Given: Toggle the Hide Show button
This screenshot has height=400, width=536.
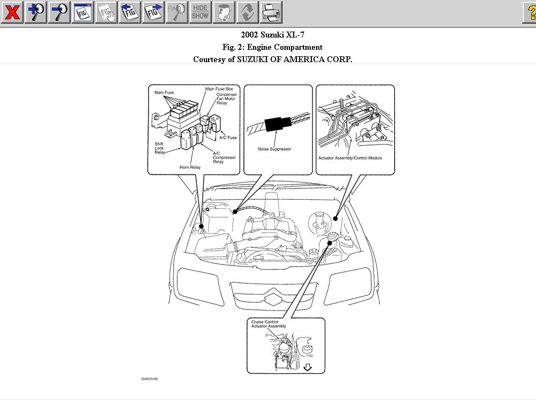Looking at the screenshot, I should (200, 12).
